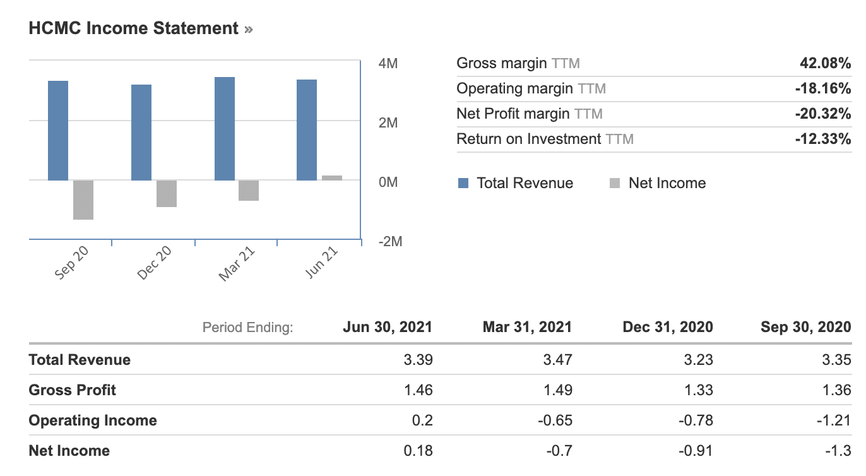Click the 4M y-axis label

click(389, 64)
